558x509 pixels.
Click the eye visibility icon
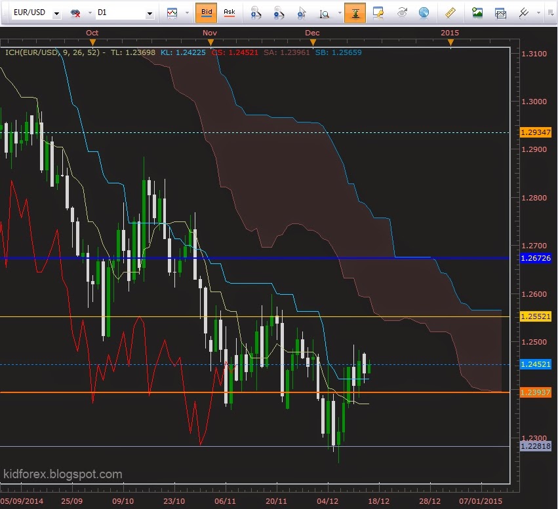coord(402,13)
